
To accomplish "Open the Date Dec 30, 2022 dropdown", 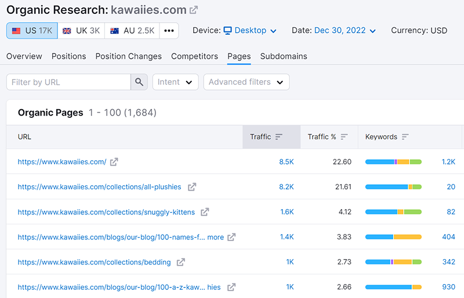I will point(345,31).
